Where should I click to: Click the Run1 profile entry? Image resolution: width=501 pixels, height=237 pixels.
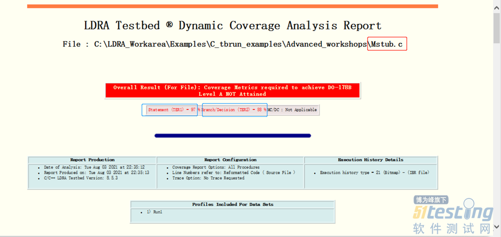click(x=154, y=212)
